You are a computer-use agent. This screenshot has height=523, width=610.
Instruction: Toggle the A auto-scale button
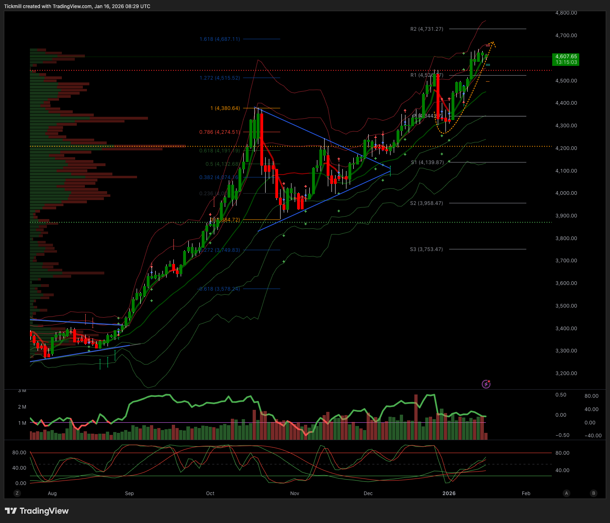coord(567,493)
